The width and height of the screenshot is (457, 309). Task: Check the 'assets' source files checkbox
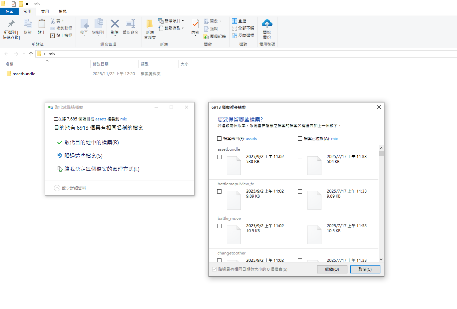219,139
